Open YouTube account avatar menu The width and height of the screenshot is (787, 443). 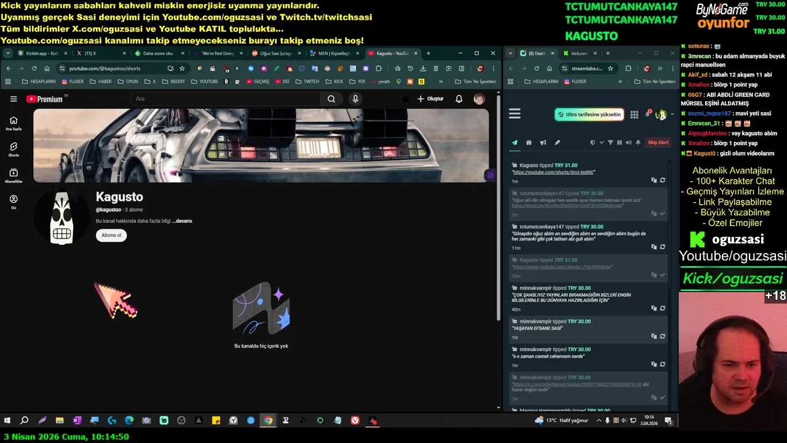tap(479, 99)
